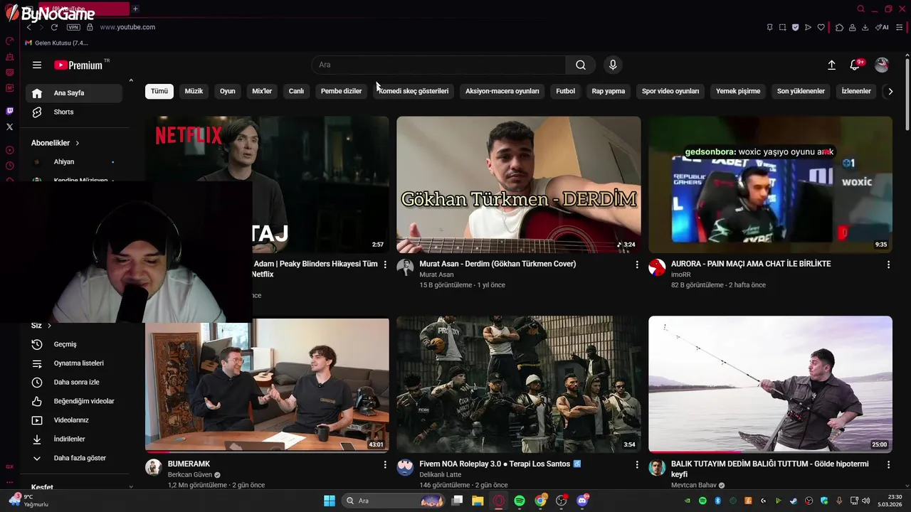Open Berkcan Güven channel link
911x512 pixels.
coord(189,475)
